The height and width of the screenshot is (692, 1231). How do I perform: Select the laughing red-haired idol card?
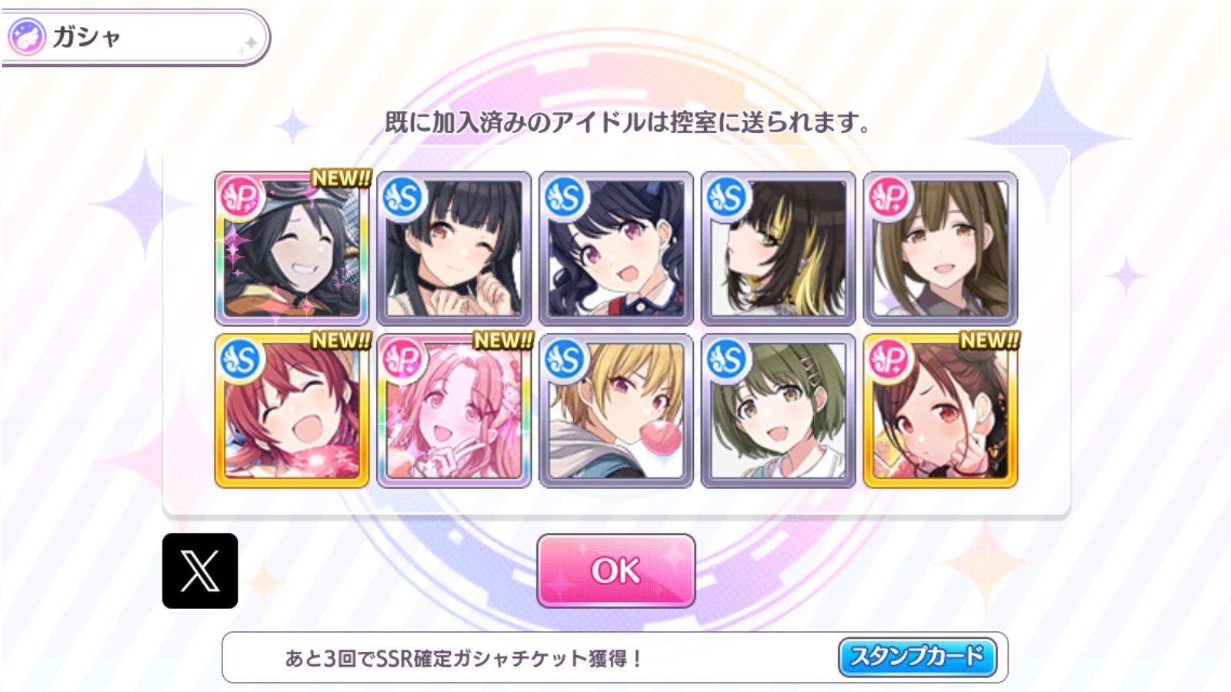292,411
